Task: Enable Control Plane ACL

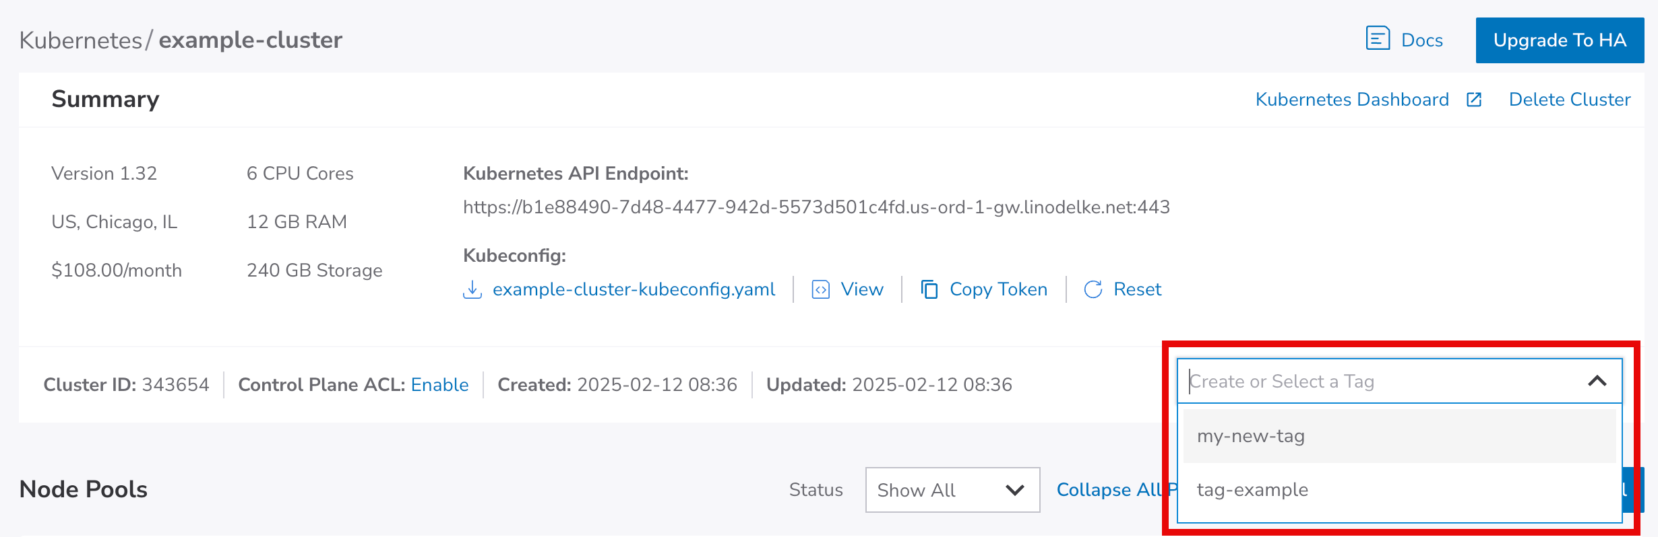Action: click(x=439, y=384)
